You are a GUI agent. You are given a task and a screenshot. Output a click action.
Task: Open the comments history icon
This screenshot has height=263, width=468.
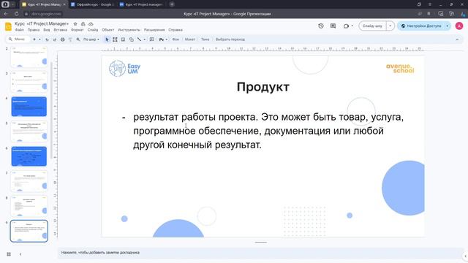click(333, 26)
